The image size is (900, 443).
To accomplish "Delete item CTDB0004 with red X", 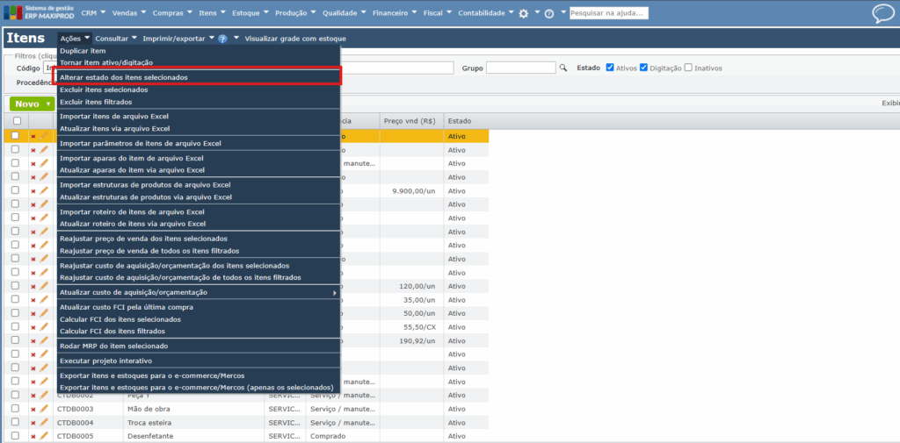I will click(x=33, y=423).
